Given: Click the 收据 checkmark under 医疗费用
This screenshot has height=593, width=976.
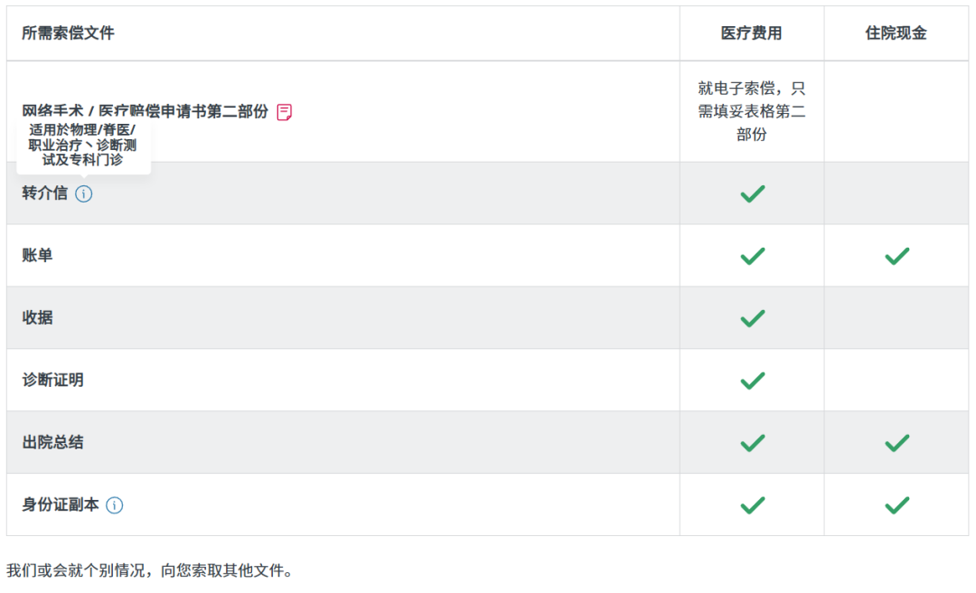Looking at the screenshot, I should (x=752, y=318).
